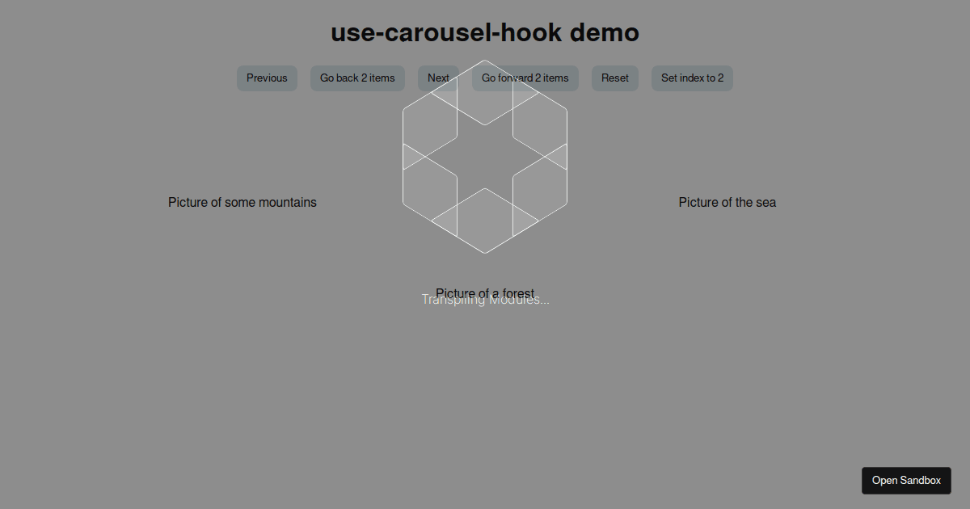
Task: Click Go back 2 items
Action: coord(357,78)
